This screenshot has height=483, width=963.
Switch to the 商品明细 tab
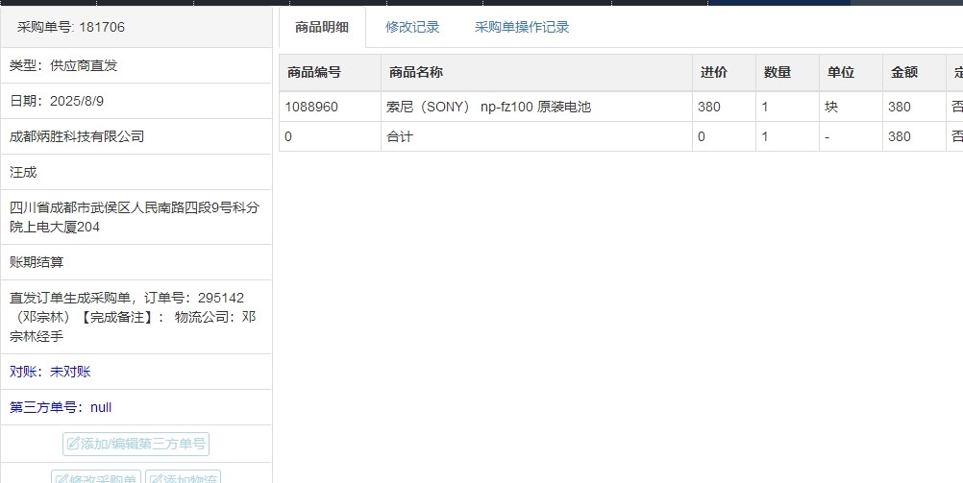322,27
